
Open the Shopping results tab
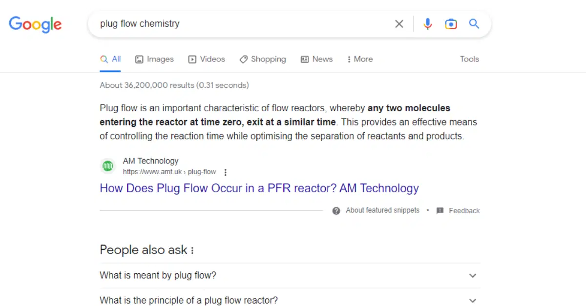[x=263, y=59]
